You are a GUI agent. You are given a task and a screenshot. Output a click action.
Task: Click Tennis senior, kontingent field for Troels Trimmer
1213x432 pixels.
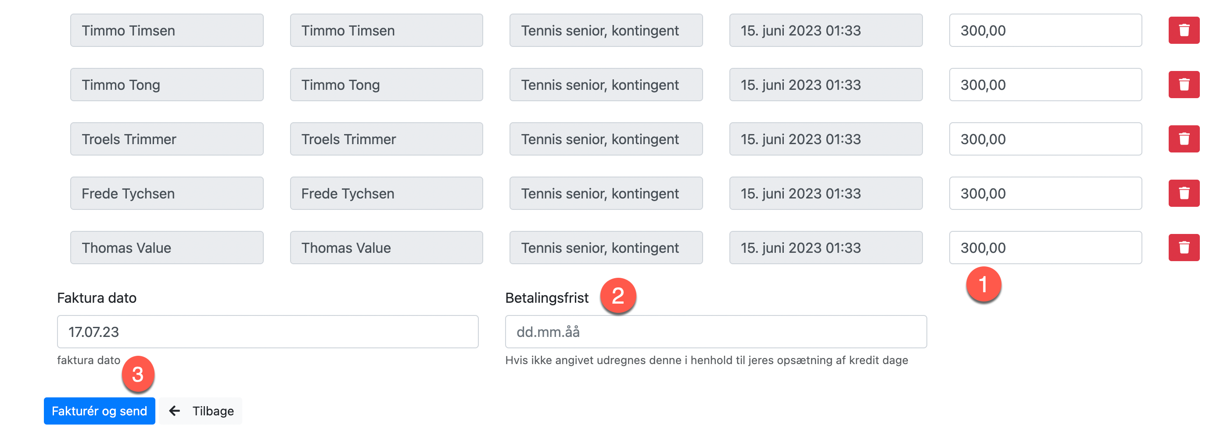(606, 139)
